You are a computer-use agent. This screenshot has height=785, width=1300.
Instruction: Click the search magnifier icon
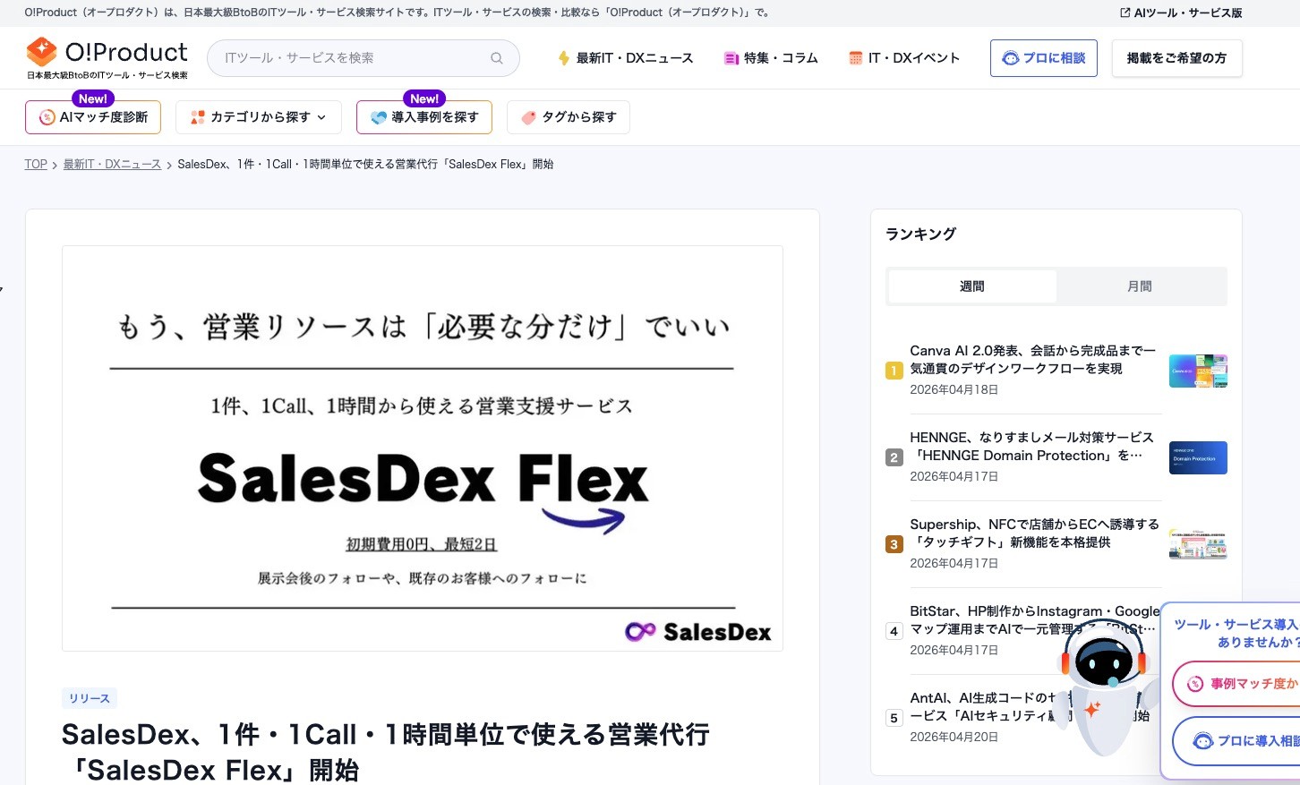point(497,58)
